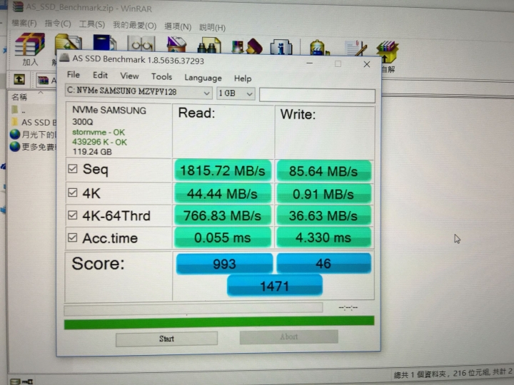Open WinRAR 指令(C) menu

click(x=58, y=24)
